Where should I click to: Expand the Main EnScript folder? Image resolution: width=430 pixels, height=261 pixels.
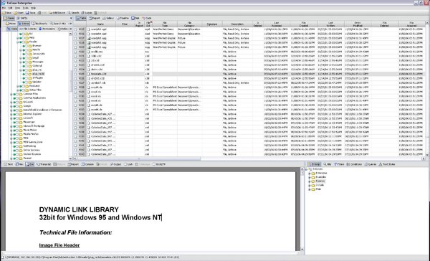click(x=310, y=189)
